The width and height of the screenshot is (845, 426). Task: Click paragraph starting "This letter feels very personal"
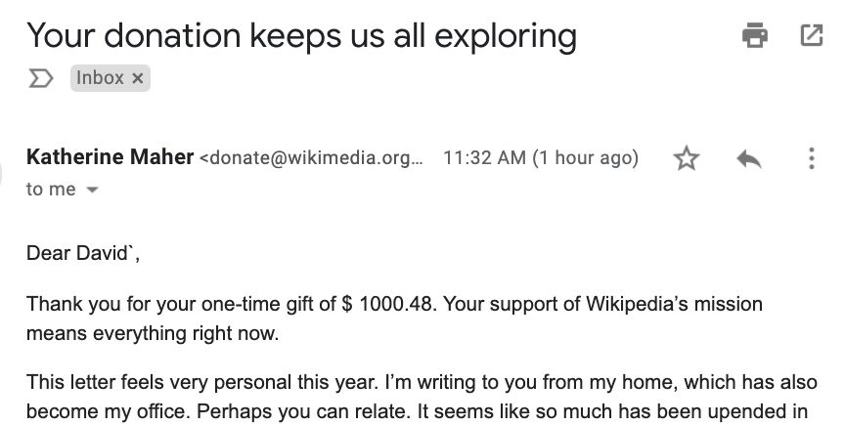pos(421,383)
